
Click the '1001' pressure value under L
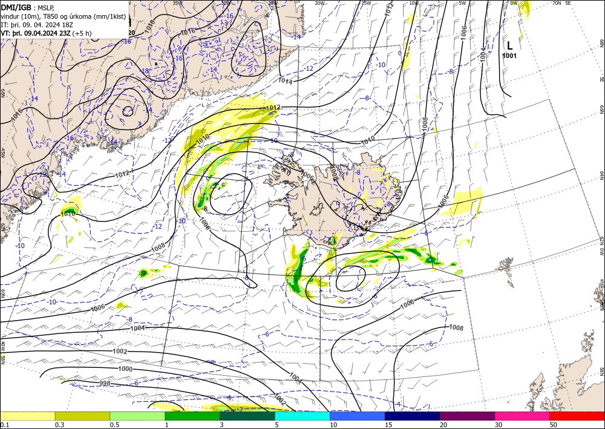tap(509, 56)
